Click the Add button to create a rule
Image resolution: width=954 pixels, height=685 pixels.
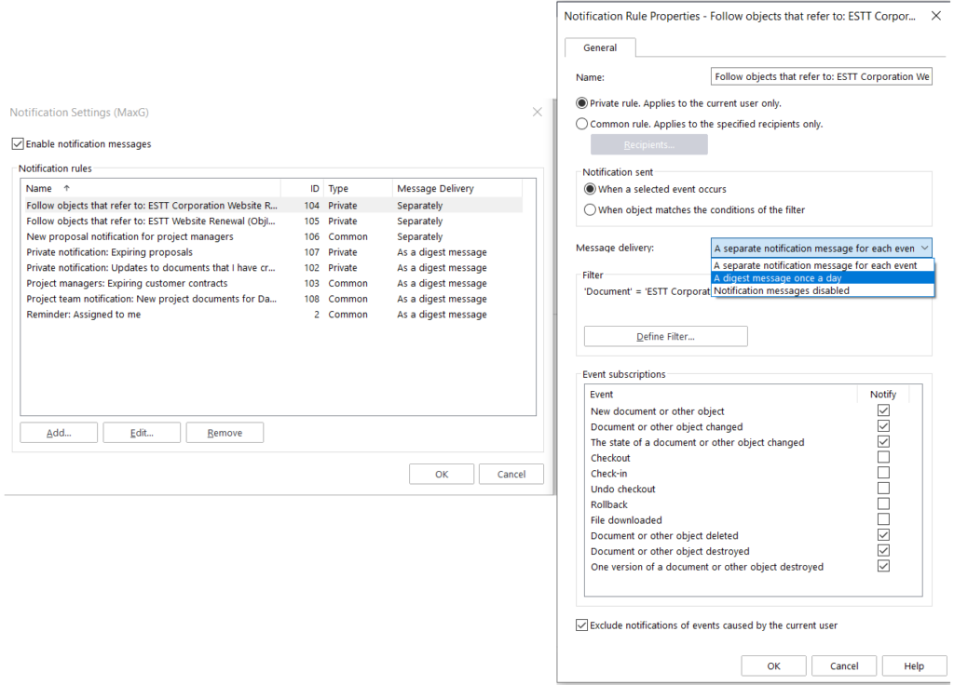58,432
